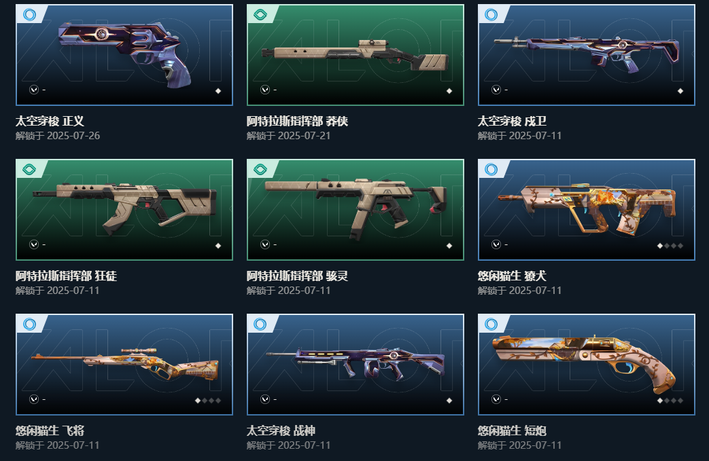Click the 阿特拉斯指挥部 莽侠 skin title

pos(297,121)
